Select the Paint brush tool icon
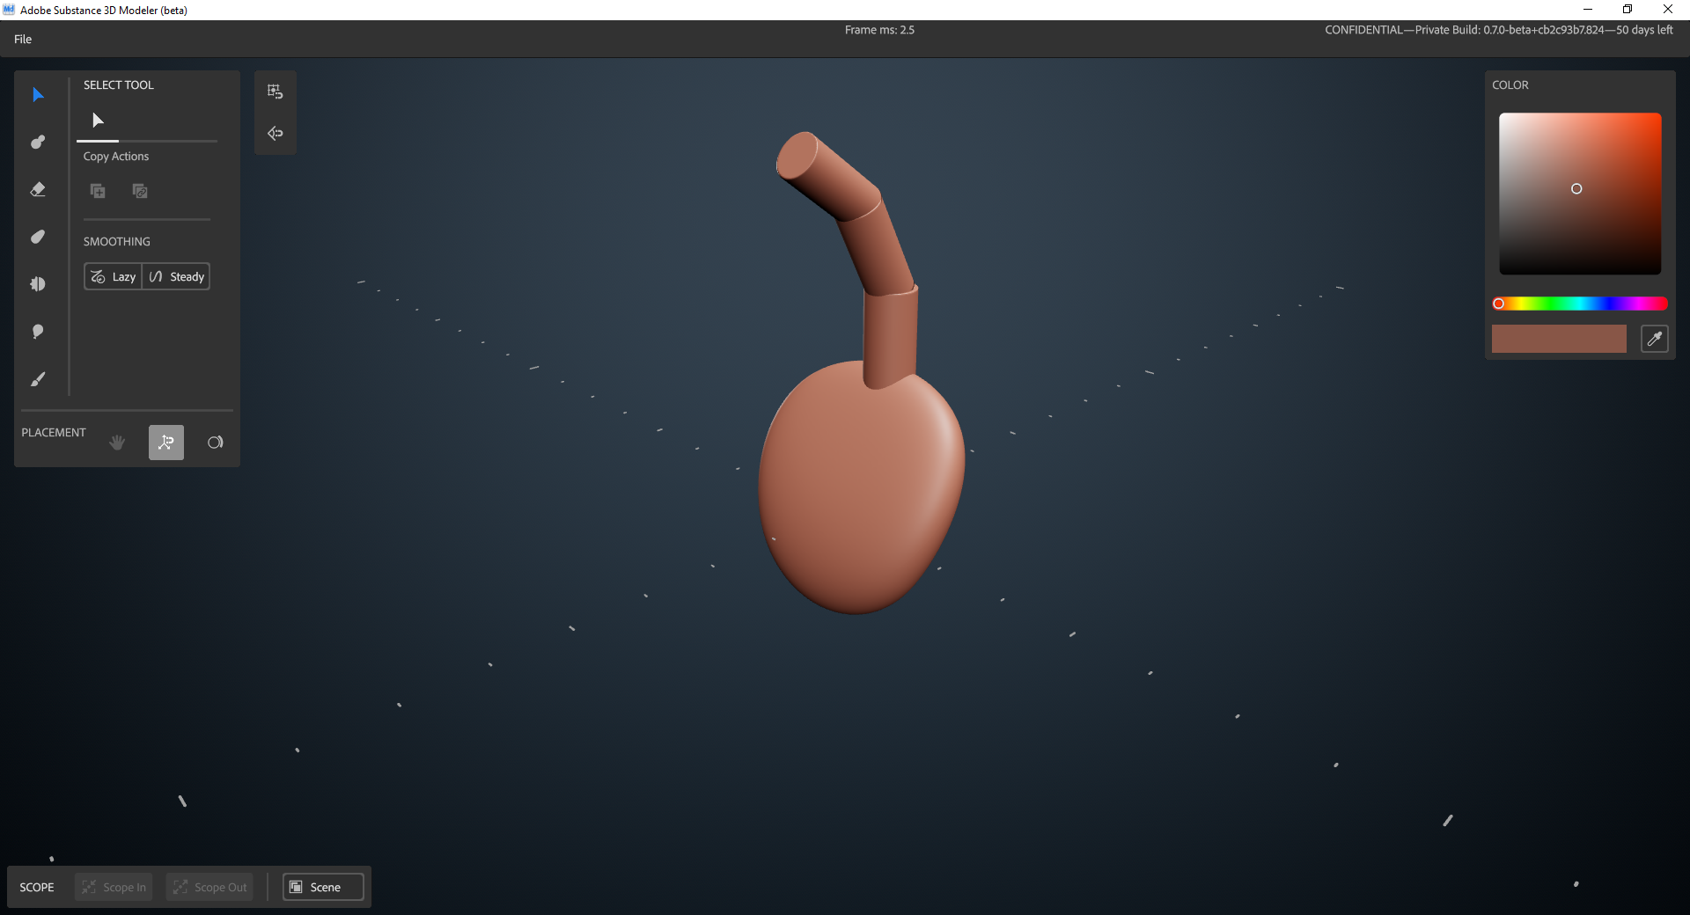Image resolution: width=1690 pixels, height=915 pixels. [x=38, y=379]
